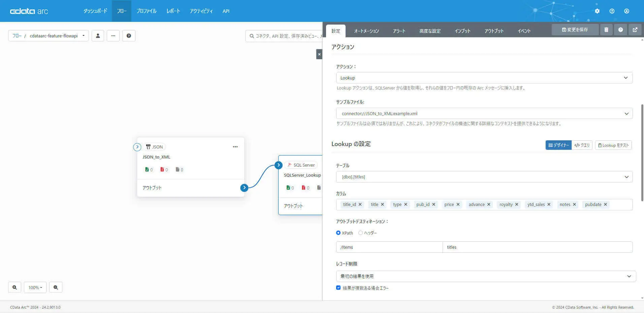Switch to the 設定 tab
The image size is (644, 313).
(336, 31)
